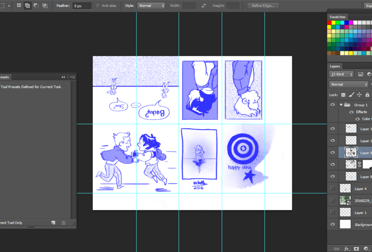
Task: Click the Lock transparent pixels icon
Action: (343, 95)
